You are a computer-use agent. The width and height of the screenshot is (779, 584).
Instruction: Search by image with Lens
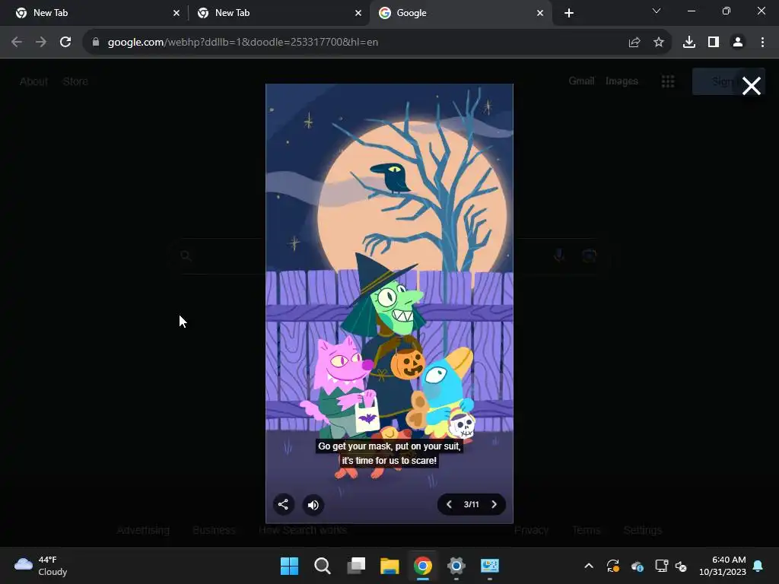click(x=589, y=255)
